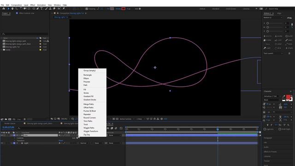Click the playhead marker on the time ruler

pyautogui.click(x=218, y=129)
